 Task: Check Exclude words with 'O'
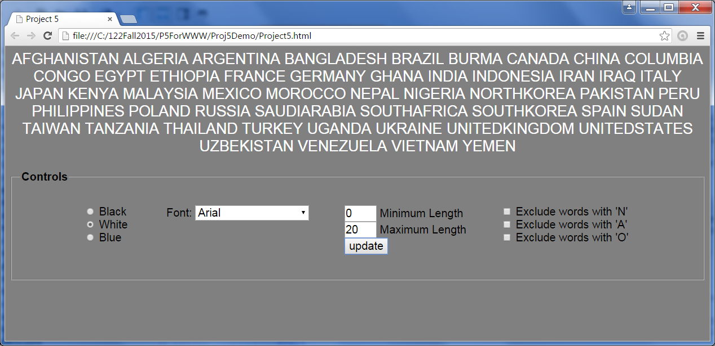pyautogui.click(x=507, y=237)
